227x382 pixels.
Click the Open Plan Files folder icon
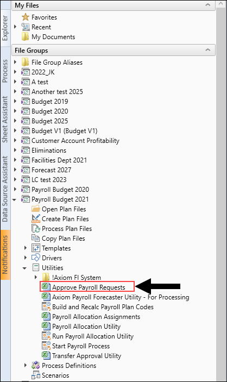[x=36, y=209]
